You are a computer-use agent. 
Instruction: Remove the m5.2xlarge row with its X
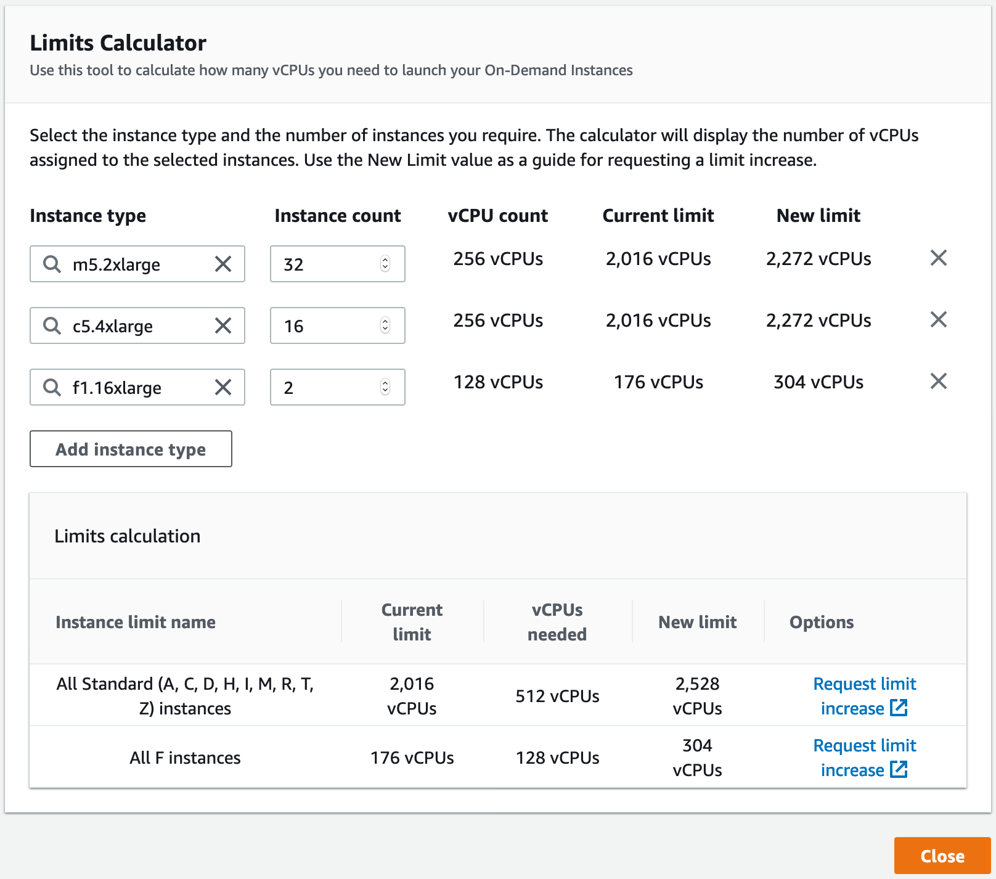[937, 258]
